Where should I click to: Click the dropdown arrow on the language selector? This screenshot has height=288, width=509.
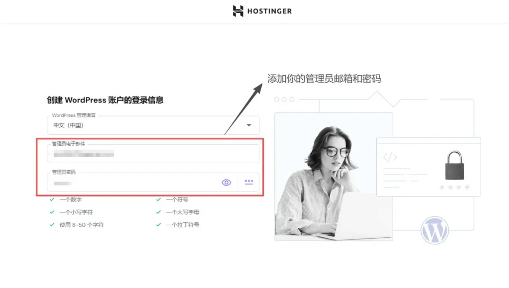point(249,125)
